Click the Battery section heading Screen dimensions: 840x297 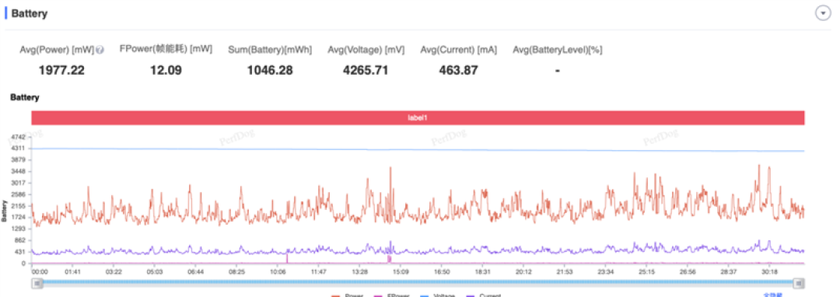pos(30,14)
